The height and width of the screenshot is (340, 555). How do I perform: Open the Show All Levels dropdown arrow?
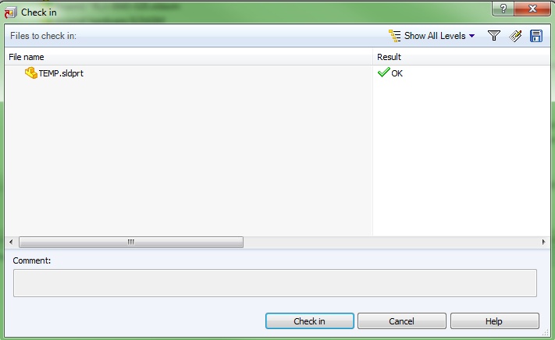coord(471,36)
